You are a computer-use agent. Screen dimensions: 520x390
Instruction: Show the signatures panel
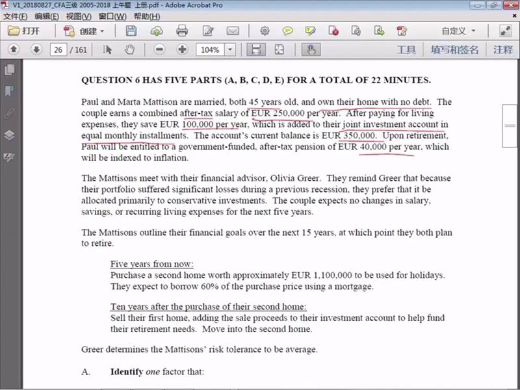click(x=10, y=157)
